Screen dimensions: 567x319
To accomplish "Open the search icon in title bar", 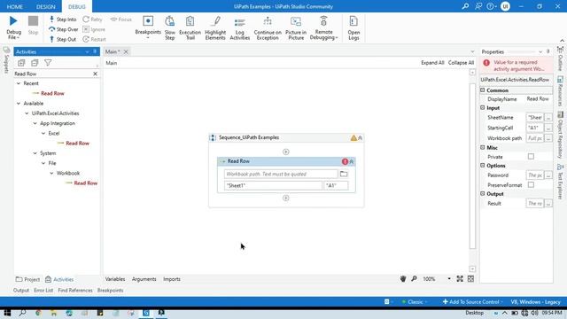I will pyautogui.click(x=465, y=6).
